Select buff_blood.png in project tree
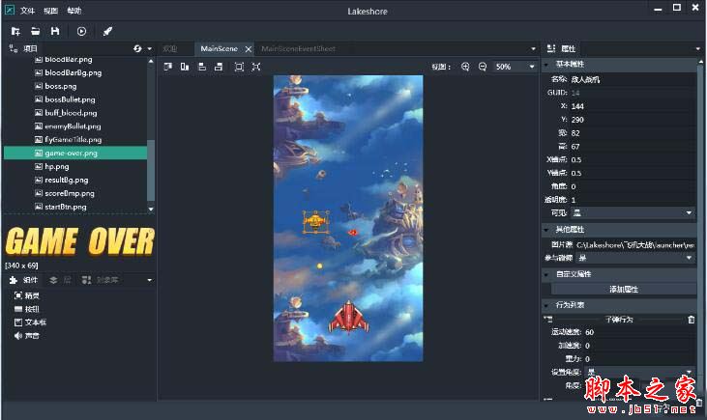The height and width of the screenshot is (420, 707). pyautogui.click(x=71, y=113)
